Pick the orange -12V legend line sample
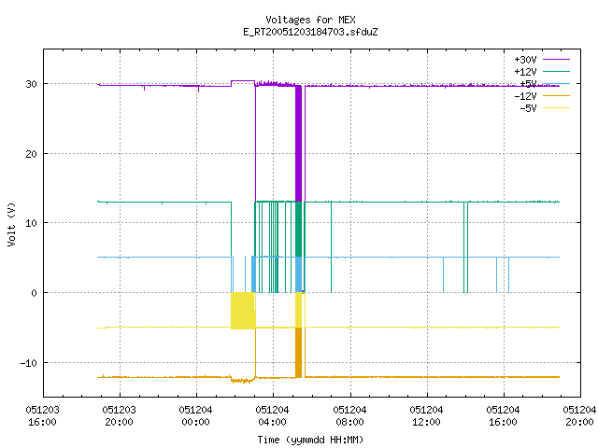 (556, 95)
